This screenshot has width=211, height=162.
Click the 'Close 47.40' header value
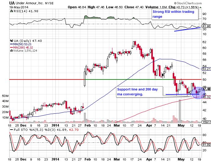(x=134, y=7)
